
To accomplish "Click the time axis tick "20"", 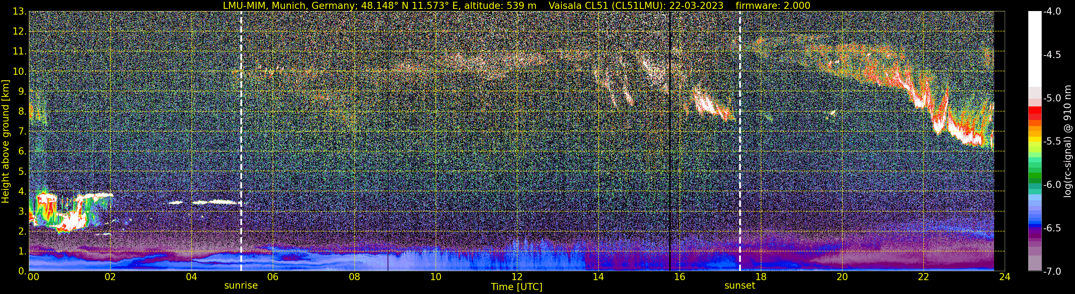I will click(842, 277).
